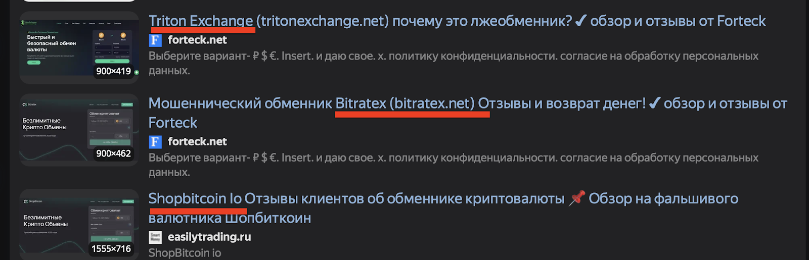Visit the easilytrading.ru source site
This screenshot has width=809, height=260.
coord(209,237)
